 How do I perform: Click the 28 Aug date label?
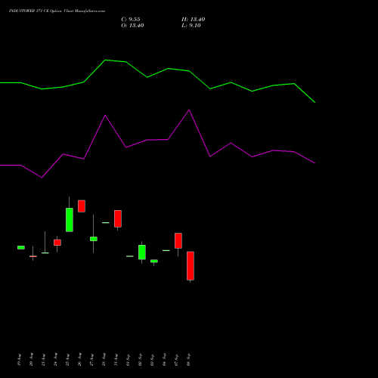pyautogui.click(x=104, y=360)
